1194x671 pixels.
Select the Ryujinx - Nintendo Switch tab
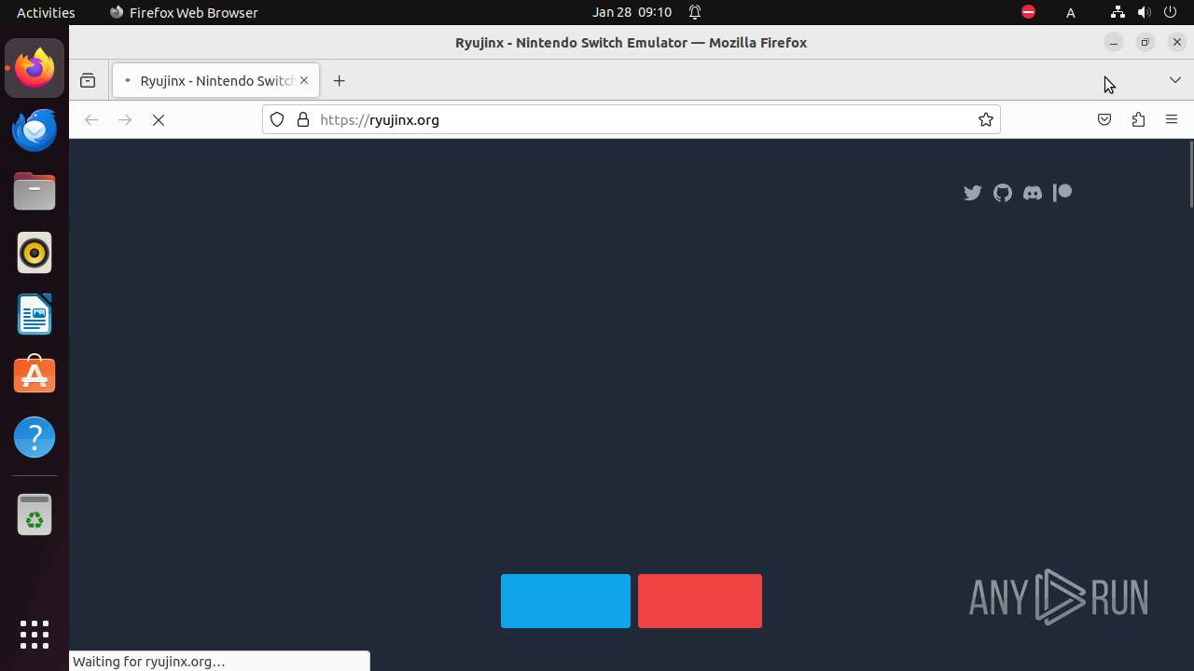point(215,81)
